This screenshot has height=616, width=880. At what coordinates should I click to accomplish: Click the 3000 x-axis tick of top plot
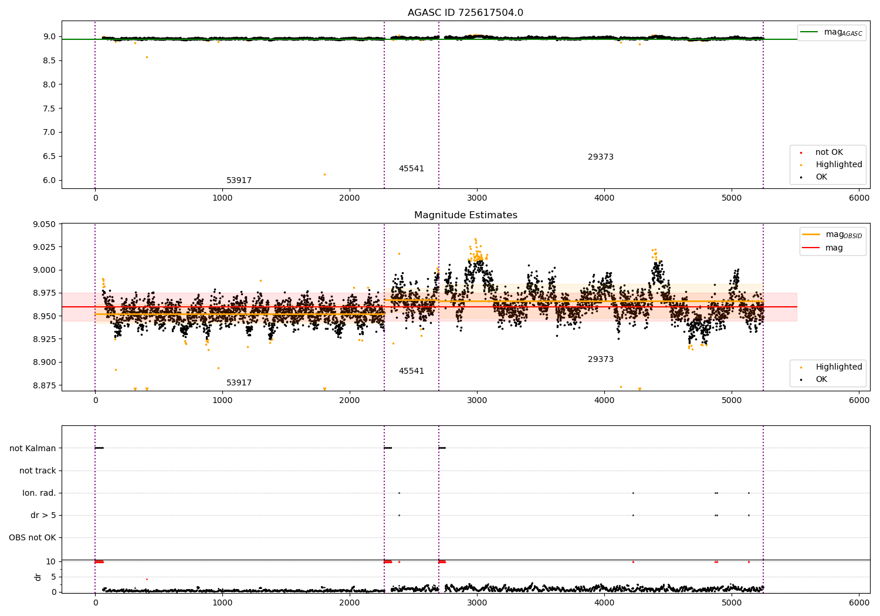477,198
